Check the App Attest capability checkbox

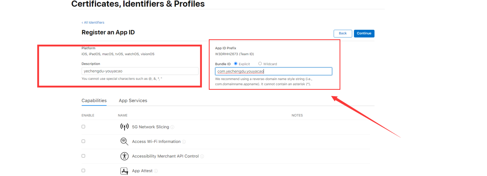[83, 170]
